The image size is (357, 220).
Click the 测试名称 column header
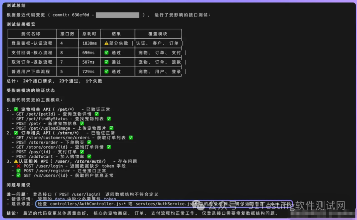(x=31, y=34)
